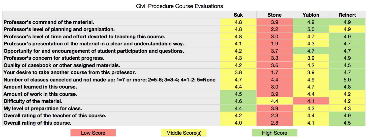Click Suk's 4.0 overall course rating cell

[238, 123]
